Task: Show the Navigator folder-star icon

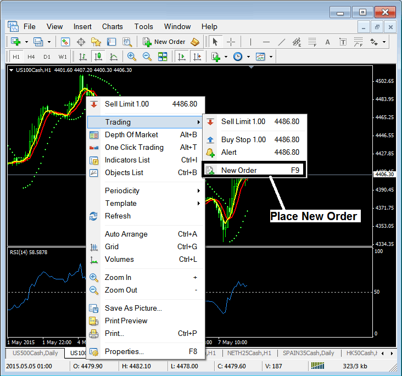Action: tap(96, 42)
